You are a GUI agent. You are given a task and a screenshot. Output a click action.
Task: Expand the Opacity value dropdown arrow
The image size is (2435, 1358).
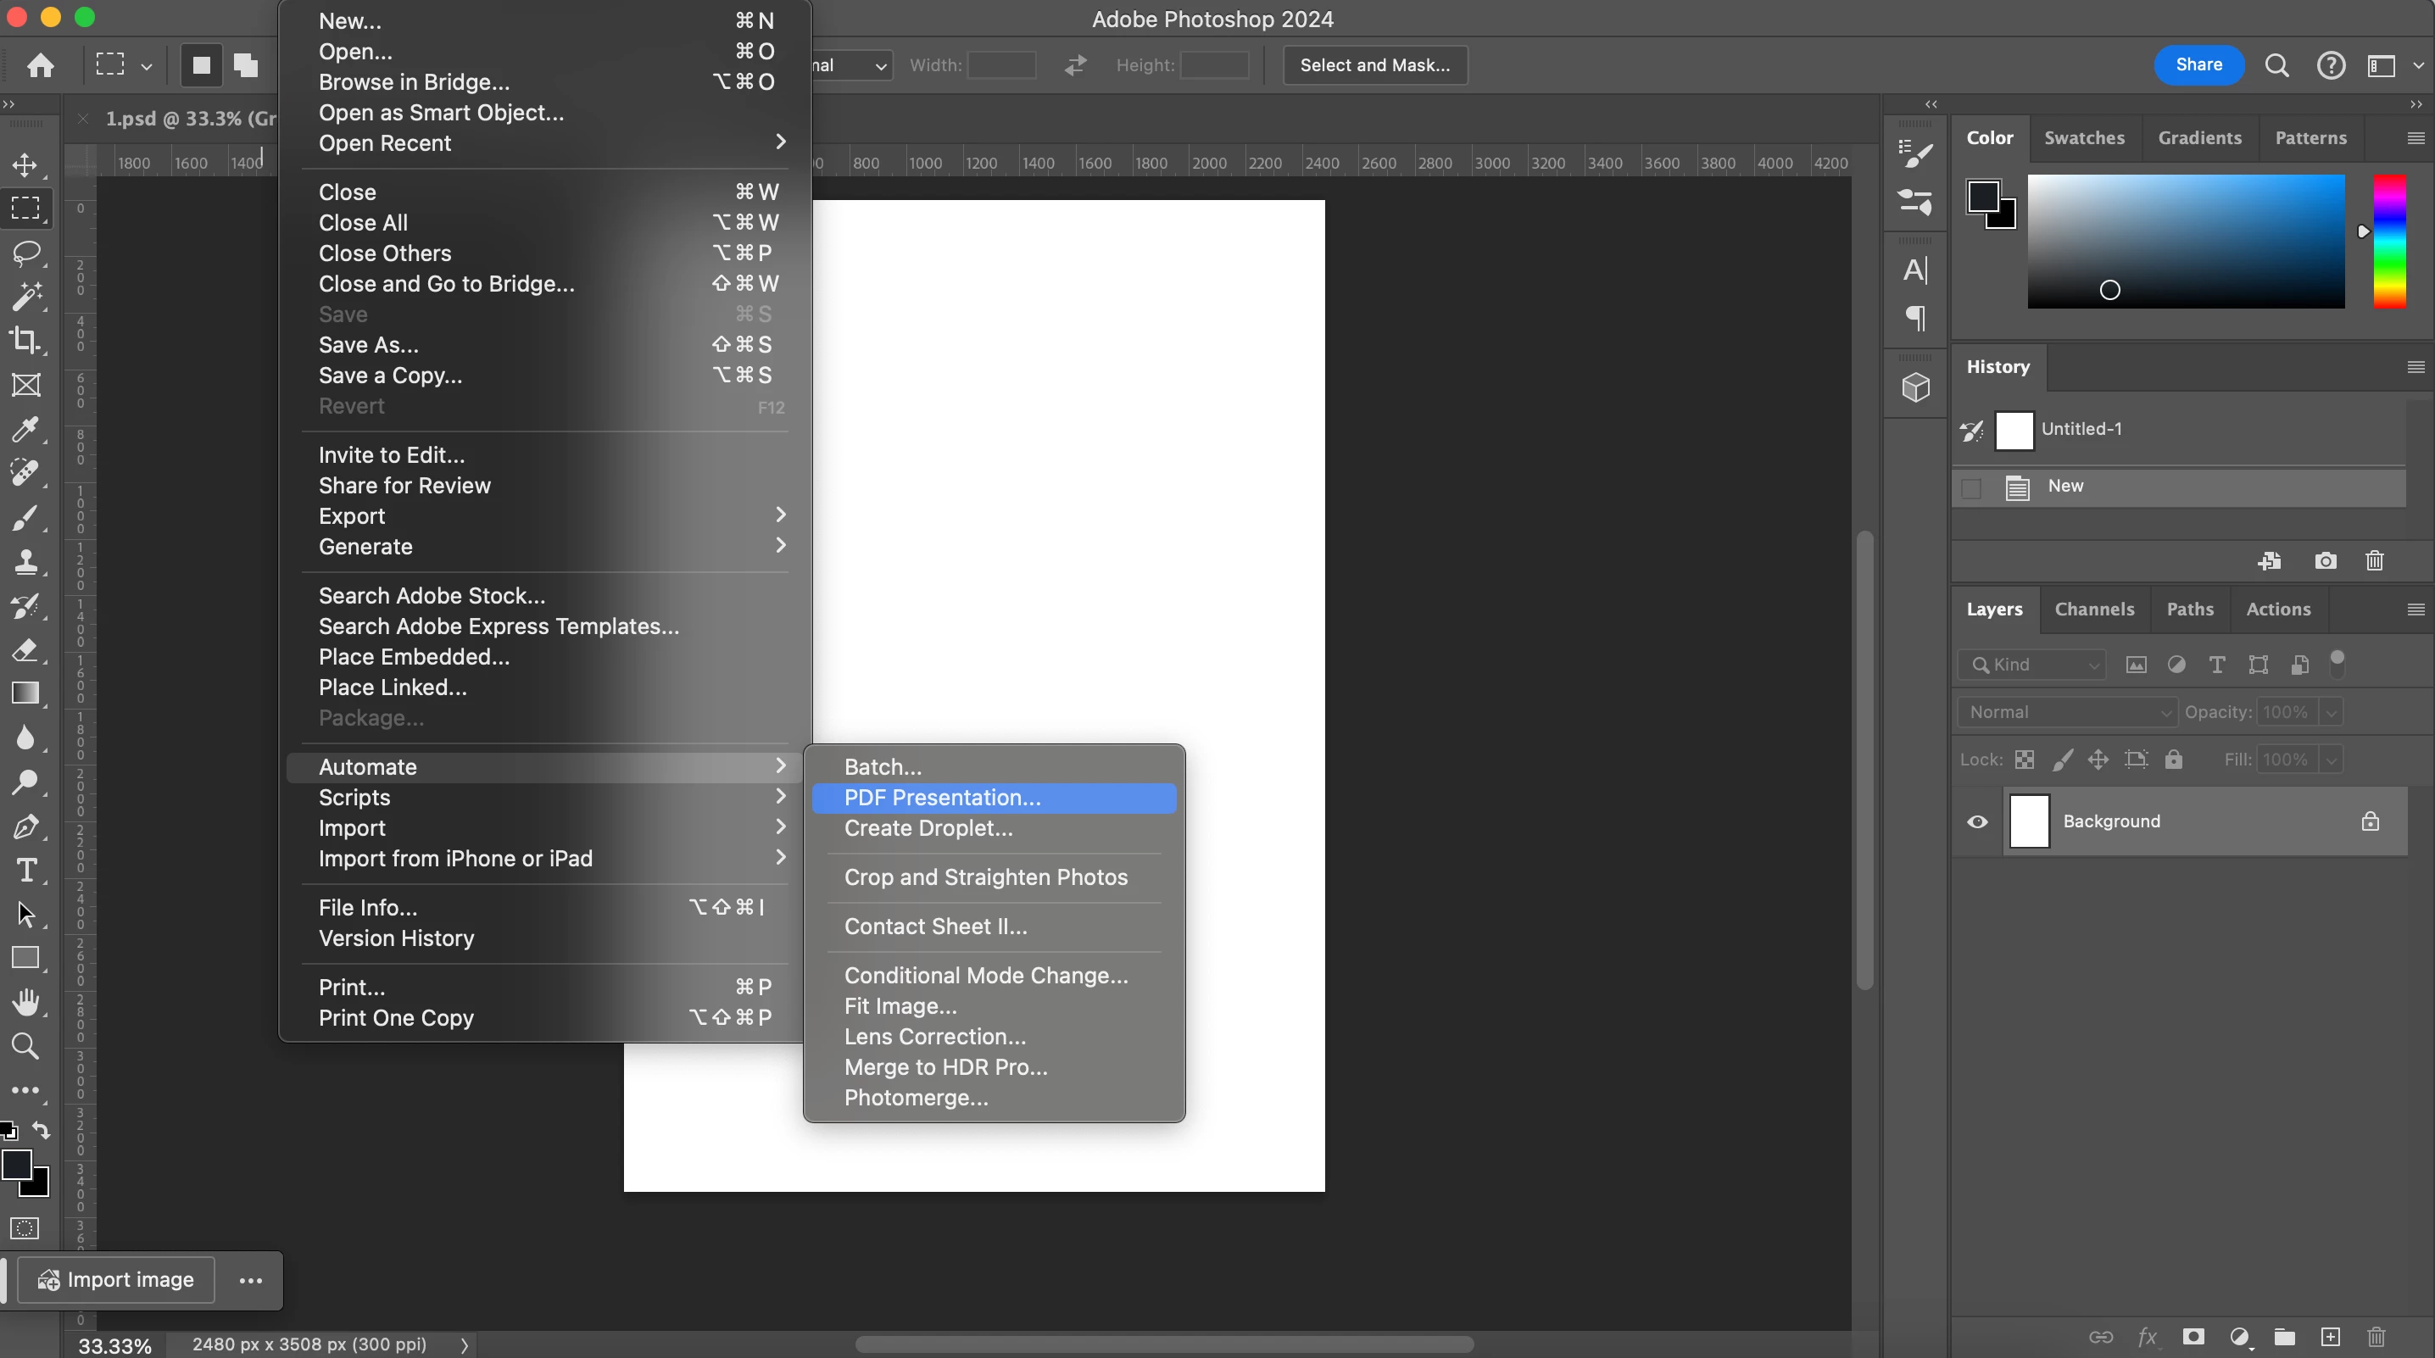click(x=2331, y=713)
